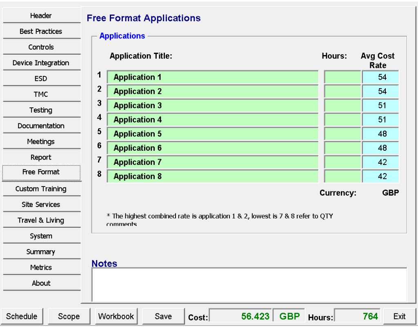The width and height of the screenshot is (418, 327).
Task: Exit the application
Action: tap(399, 316)
